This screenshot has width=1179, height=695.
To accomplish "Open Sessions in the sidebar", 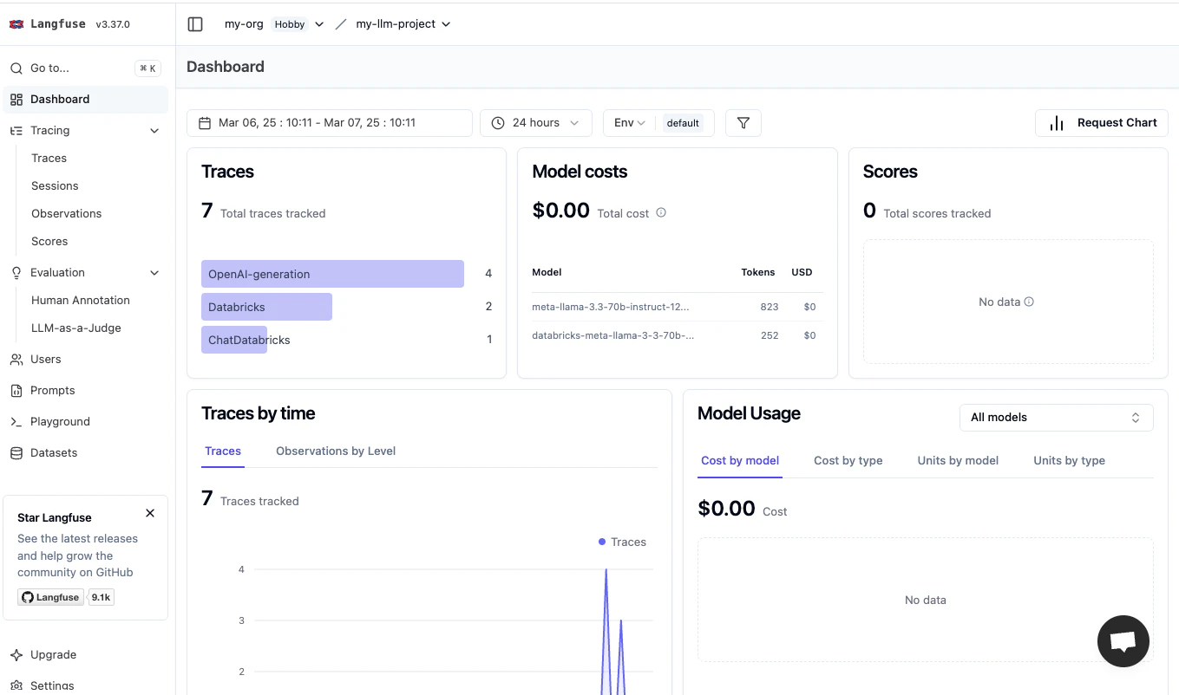I will (x=55, y=186).
